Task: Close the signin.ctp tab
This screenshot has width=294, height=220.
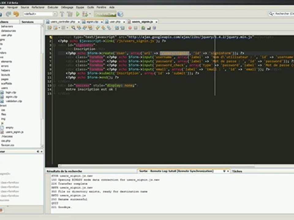Action: [102, 22]
